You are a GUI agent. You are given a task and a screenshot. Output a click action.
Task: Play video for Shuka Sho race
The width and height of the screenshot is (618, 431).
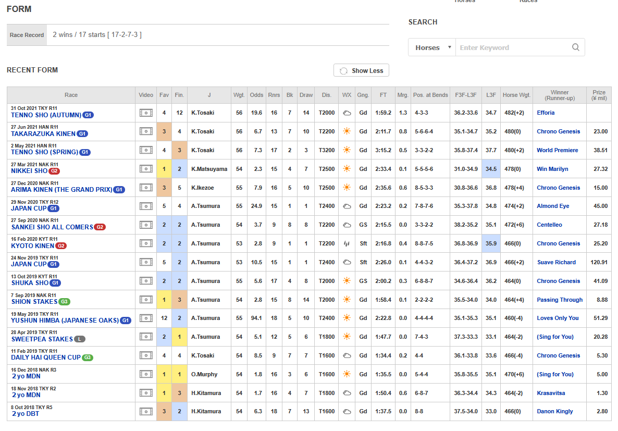click(x=146, y=281)
